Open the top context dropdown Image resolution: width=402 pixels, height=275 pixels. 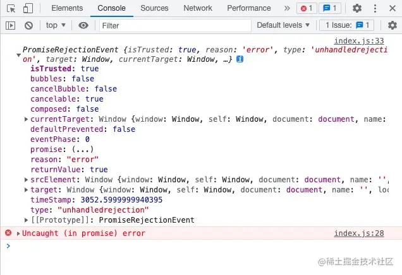click(x=56, y=25)
